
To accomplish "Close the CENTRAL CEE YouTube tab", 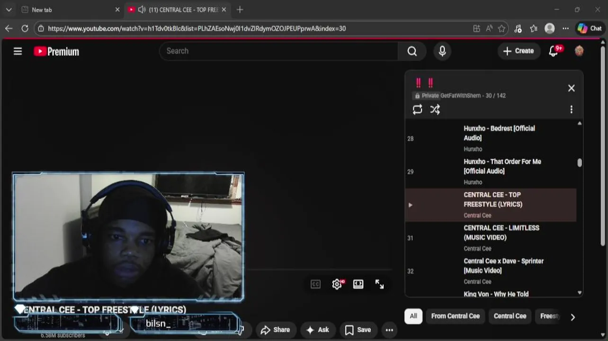I will 224,9.
